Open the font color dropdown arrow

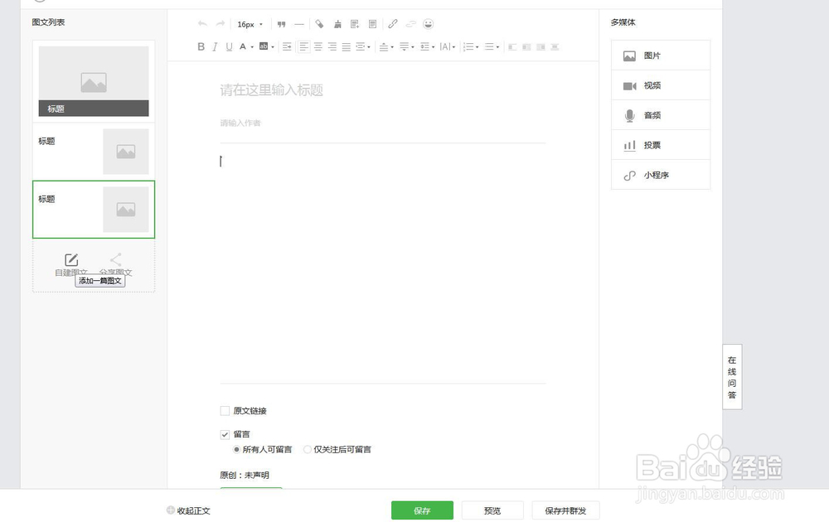point(251,46)
